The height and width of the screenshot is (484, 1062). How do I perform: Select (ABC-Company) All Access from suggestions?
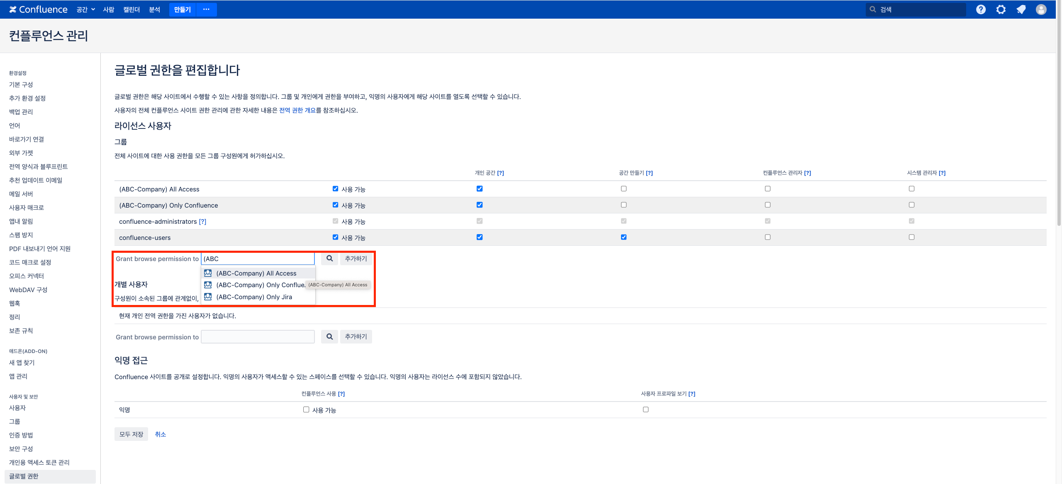pos(258,273)
